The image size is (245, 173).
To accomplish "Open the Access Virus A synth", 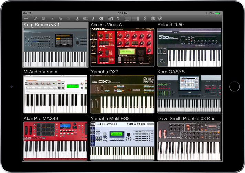I will [122, 47].
